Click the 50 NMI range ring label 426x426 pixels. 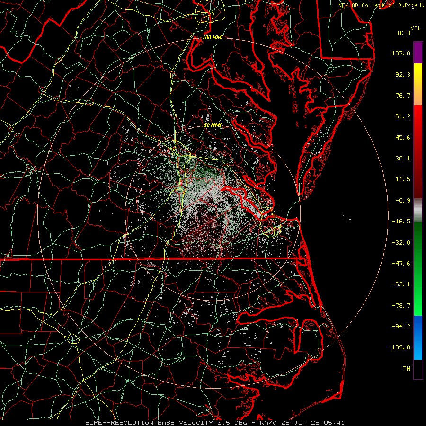pos(213,125)
